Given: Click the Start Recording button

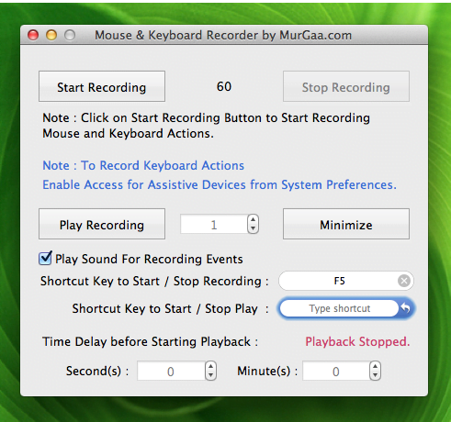Looking at the screenshot, I should [102, 86].
